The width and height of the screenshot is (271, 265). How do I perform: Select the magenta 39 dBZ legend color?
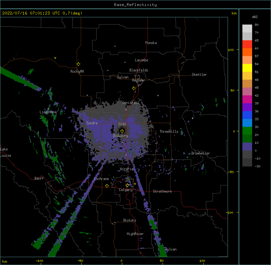point(247,99)
